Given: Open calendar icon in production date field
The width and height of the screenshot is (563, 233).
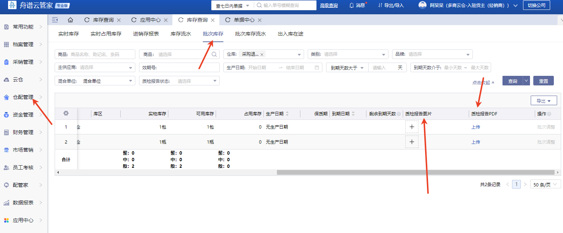Looking at the screenshot, I should coord(317,68).
